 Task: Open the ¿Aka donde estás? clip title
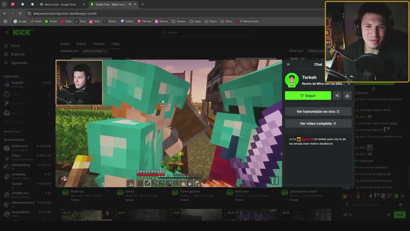click(303, 192)
